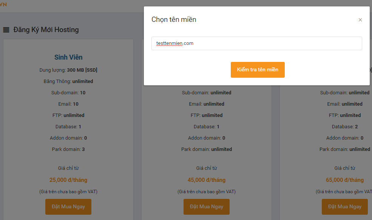Focus the domain name input field
The width and height of the screenshot is (372, 220).
click(257, 43)
